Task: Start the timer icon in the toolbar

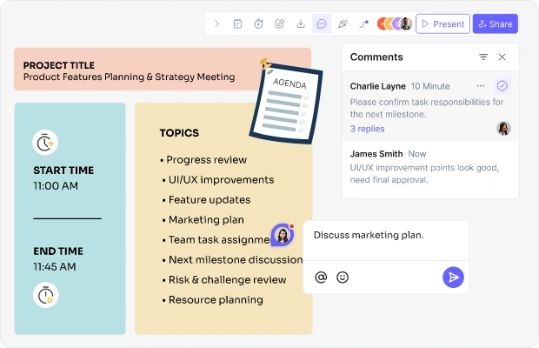Action: tap(258, 23)
